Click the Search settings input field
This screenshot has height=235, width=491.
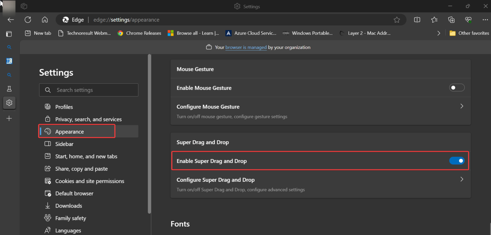89,90
